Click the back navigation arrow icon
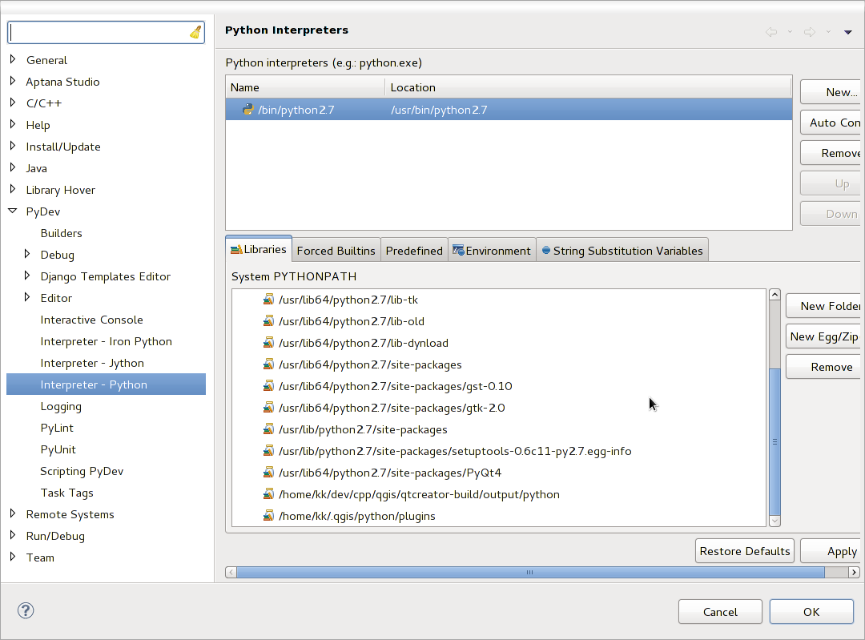The image size is (865, 640). (x=771, y=31)
